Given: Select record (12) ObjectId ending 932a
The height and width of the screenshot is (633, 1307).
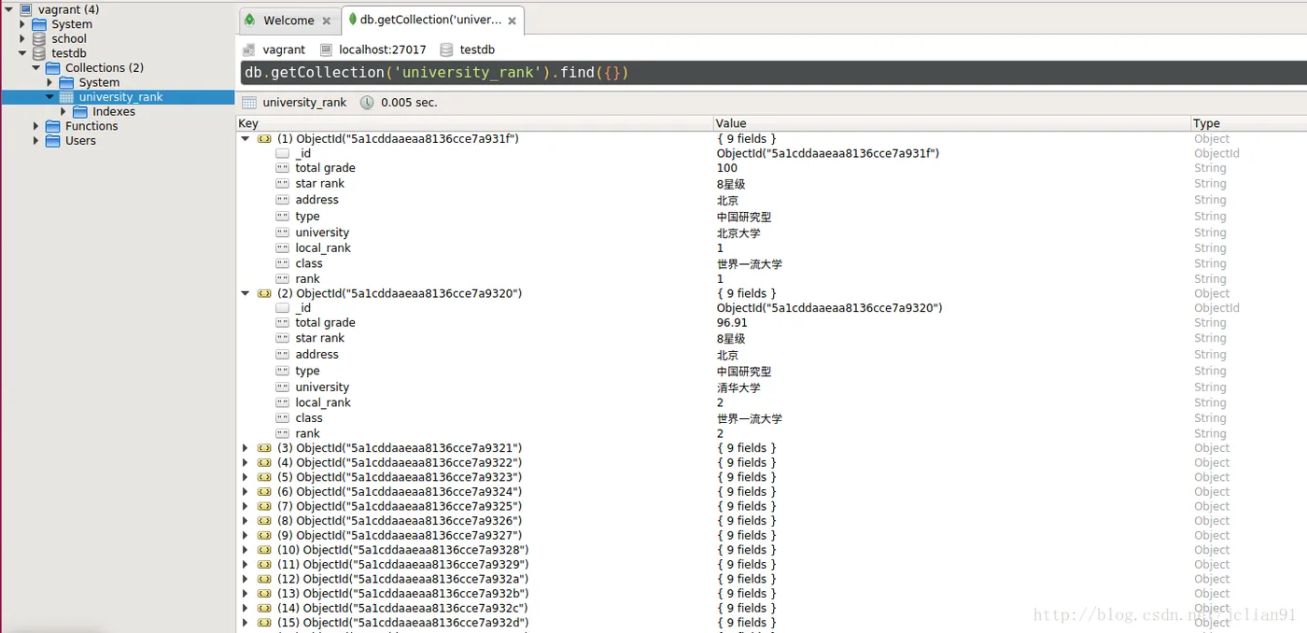Looking at the screenshot, I should click(x=403, y=579).
